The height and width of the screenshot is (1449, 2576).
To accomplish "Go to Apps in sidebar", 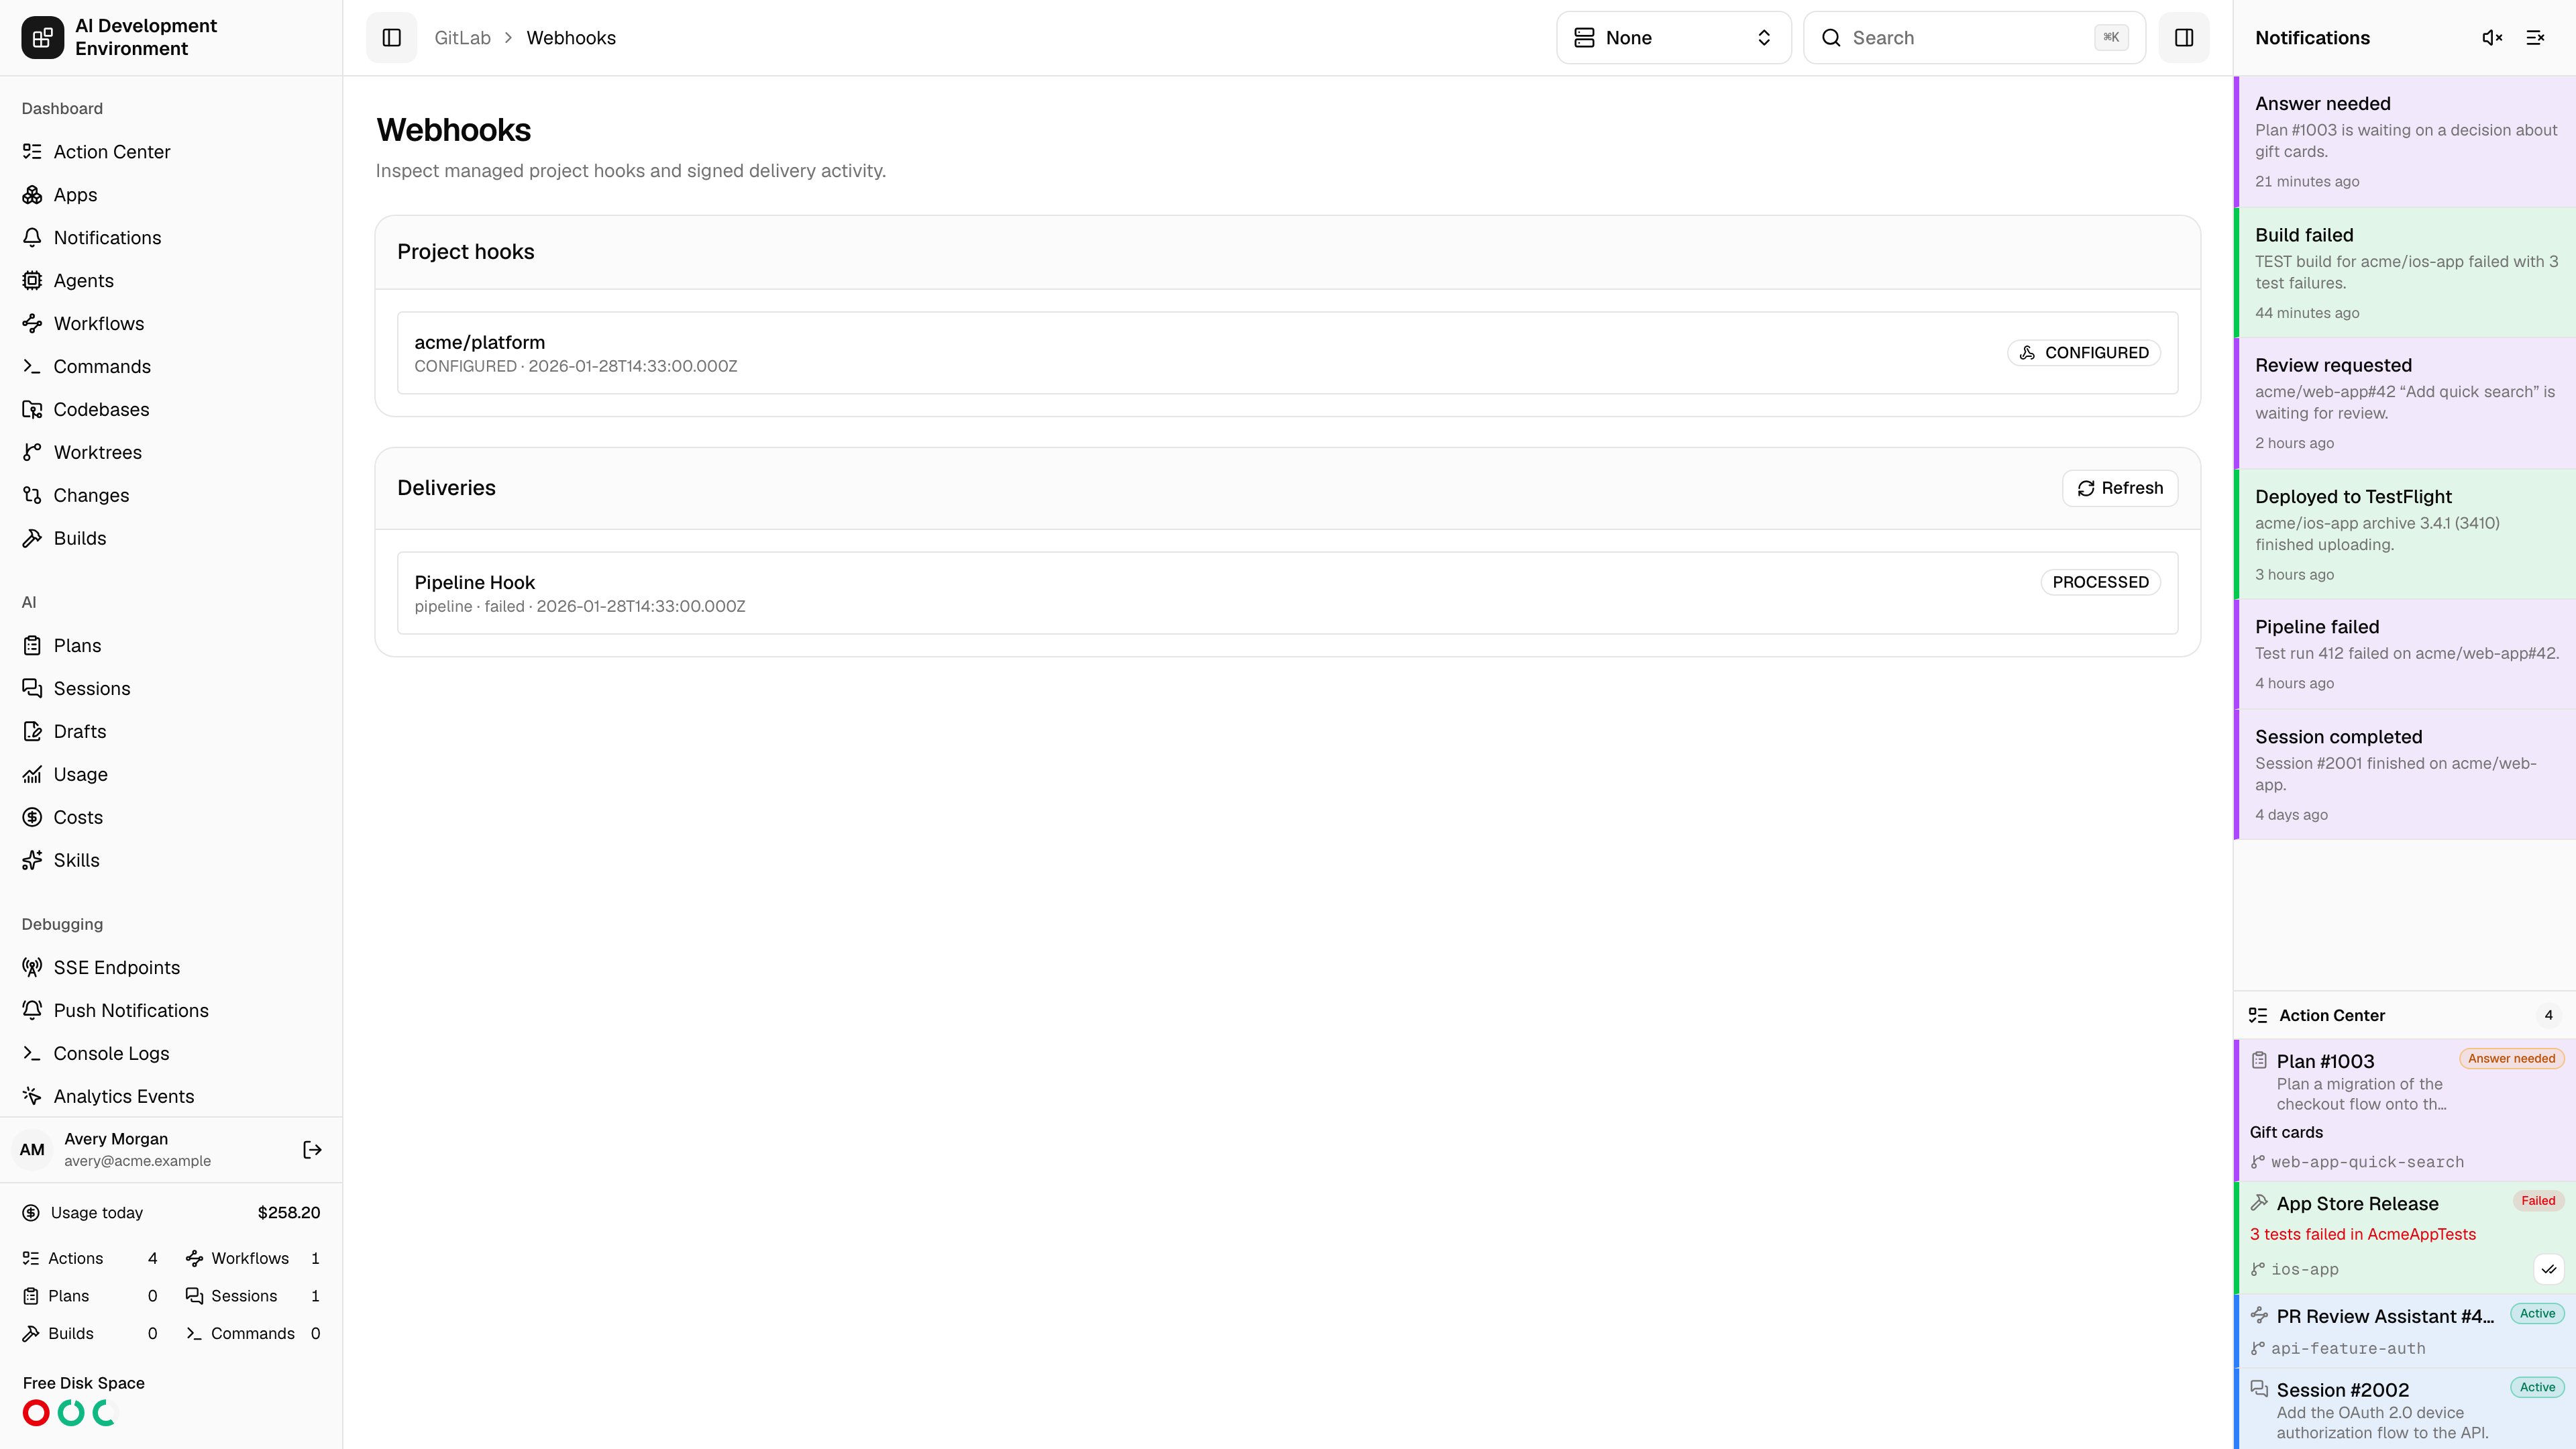I will (171, 195).
